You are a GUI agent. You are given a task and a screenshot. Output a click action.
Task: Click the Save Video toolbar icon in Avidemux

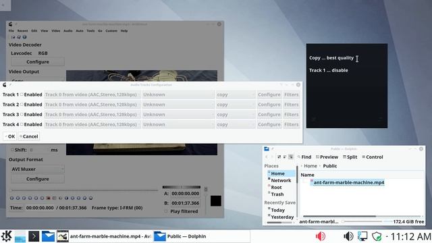coord(19,37)
